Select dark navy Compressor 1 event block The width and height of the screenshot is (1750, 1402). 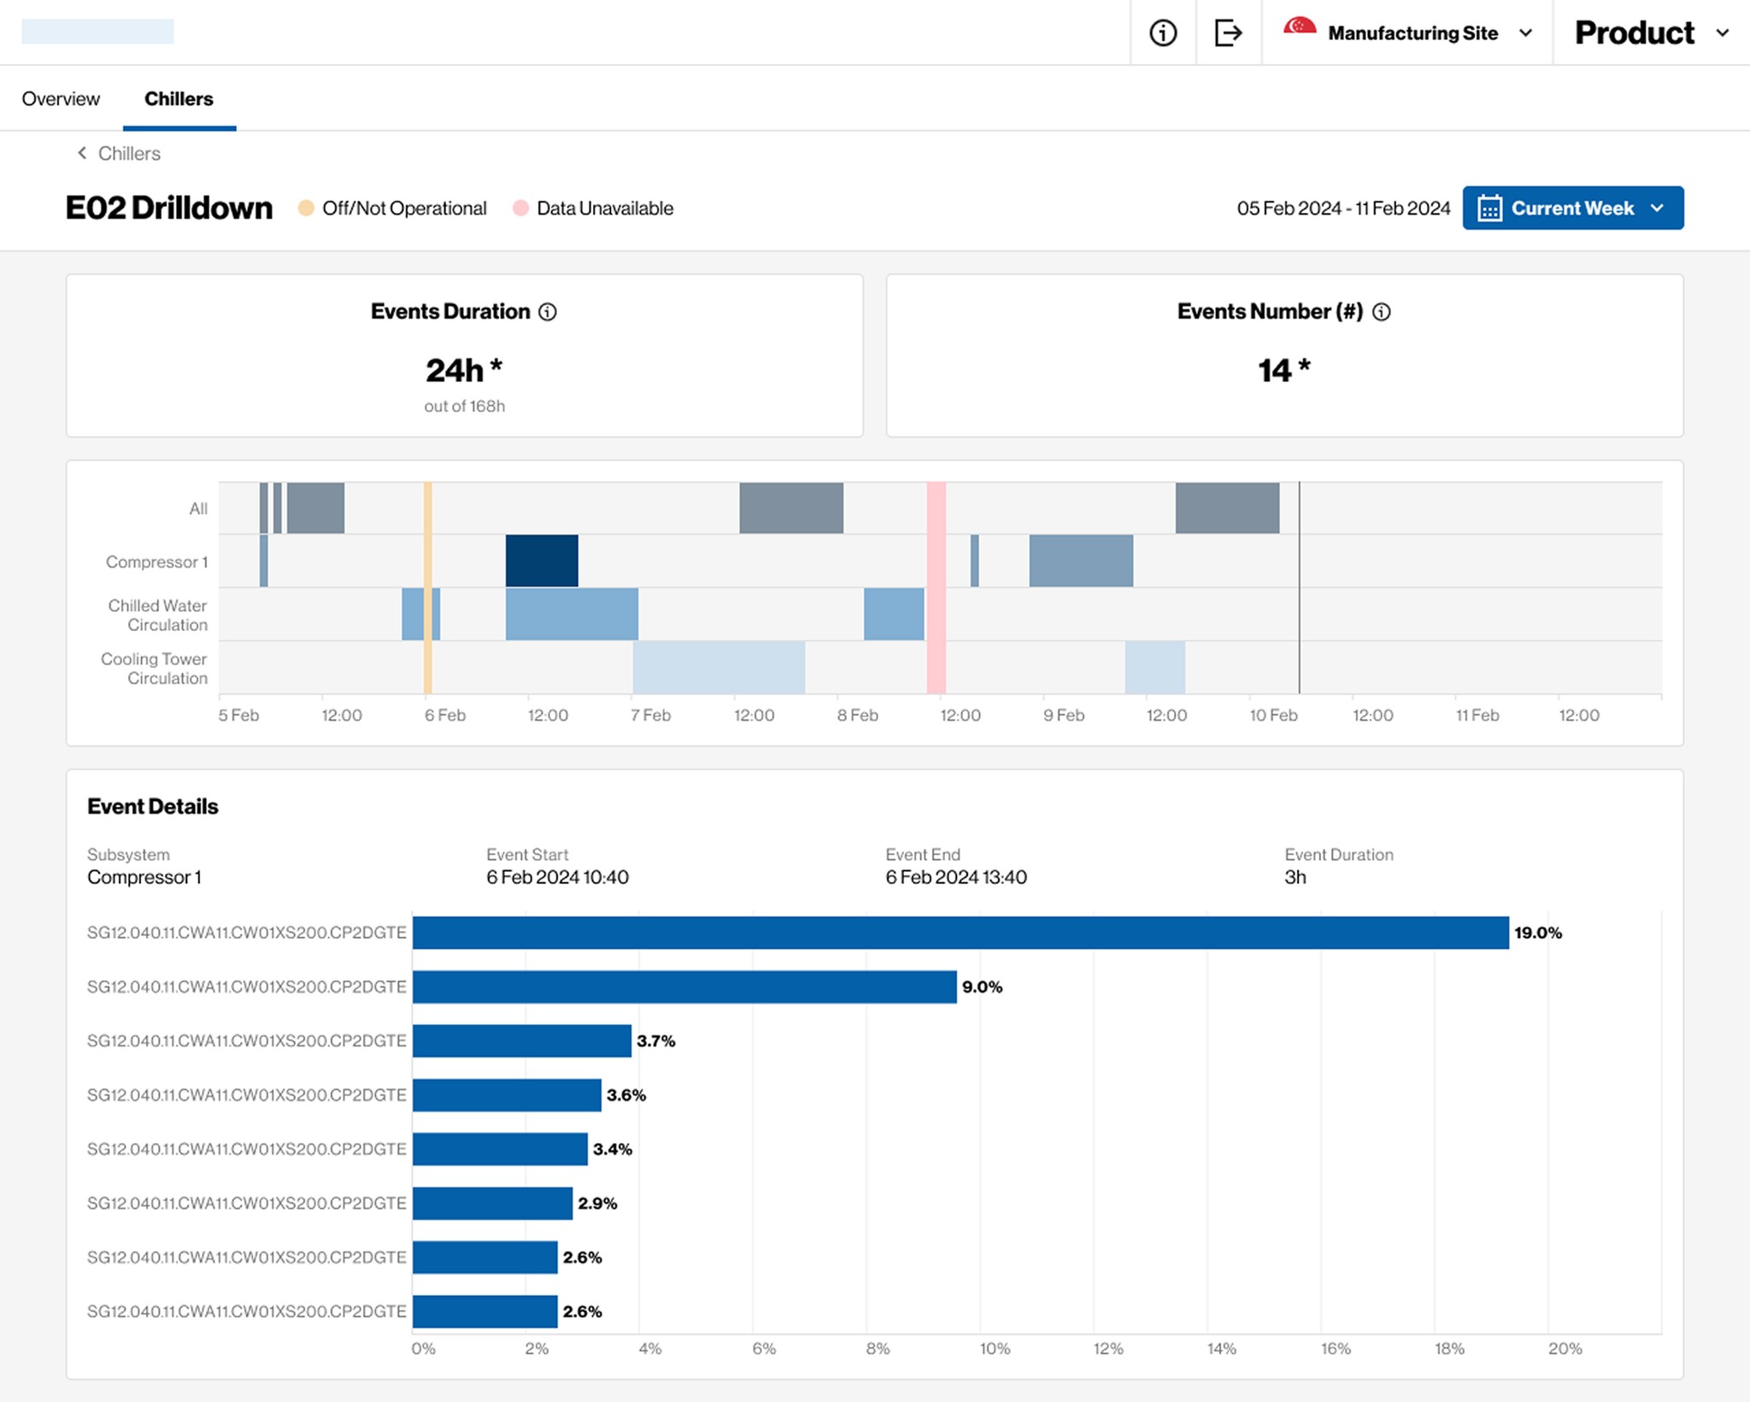coord(542,561)
